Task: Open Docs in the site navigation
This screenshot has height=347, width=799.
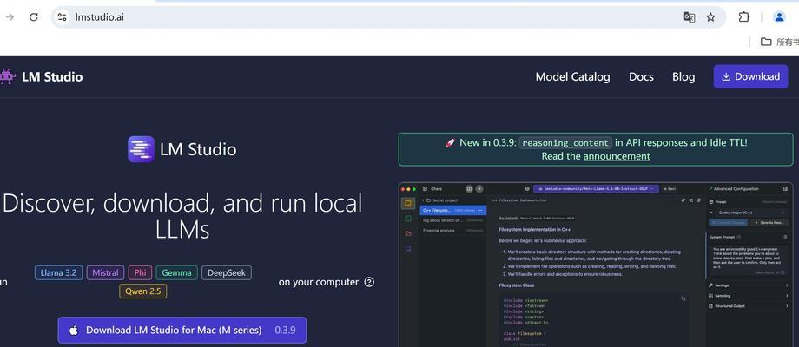Action: point(641,77)
